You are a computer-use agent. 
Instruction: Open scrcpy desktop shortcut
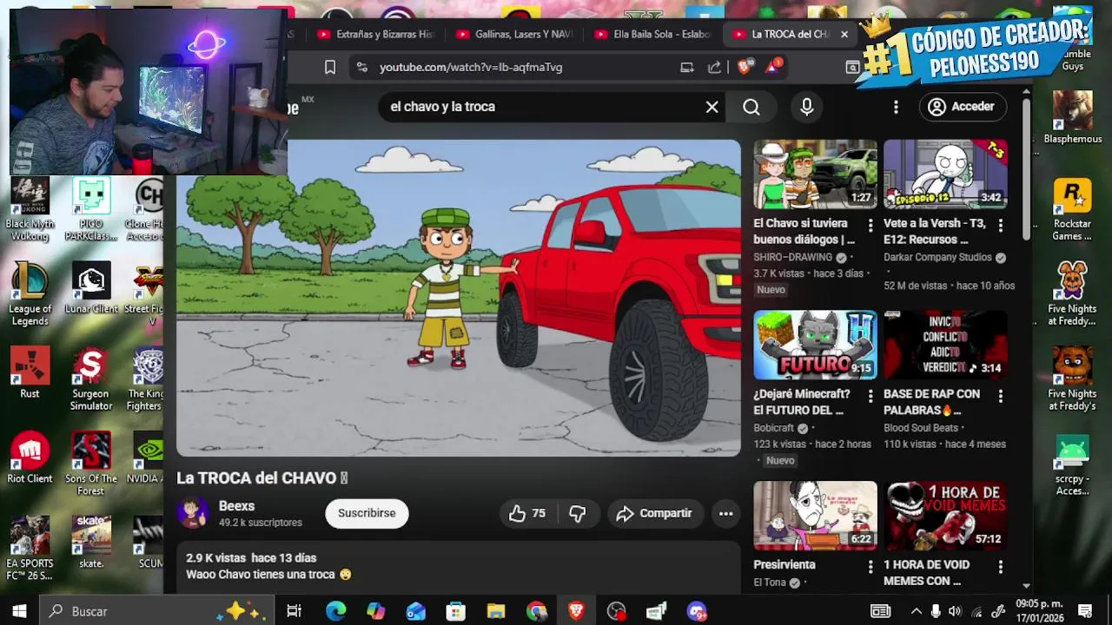click(x=1073, y=464)
